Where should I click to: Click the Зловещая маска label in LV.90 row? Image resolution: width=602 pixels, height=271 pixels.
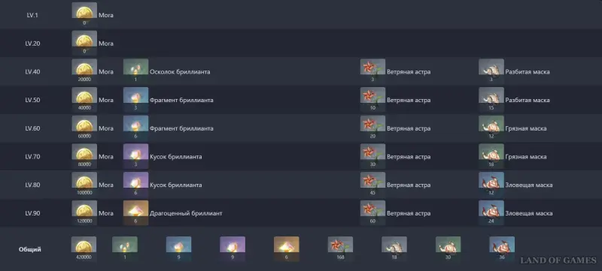[x=529, y=213]
